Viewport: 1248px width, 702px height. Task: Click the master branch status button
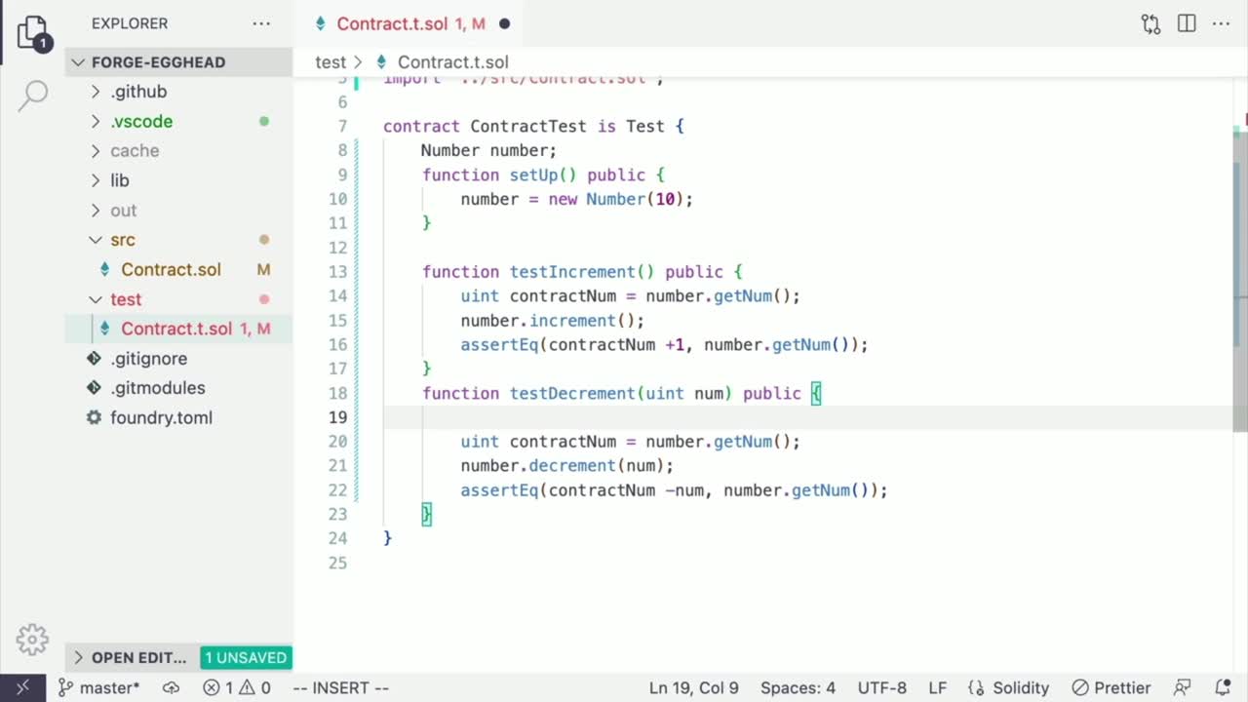coord(99,687)
